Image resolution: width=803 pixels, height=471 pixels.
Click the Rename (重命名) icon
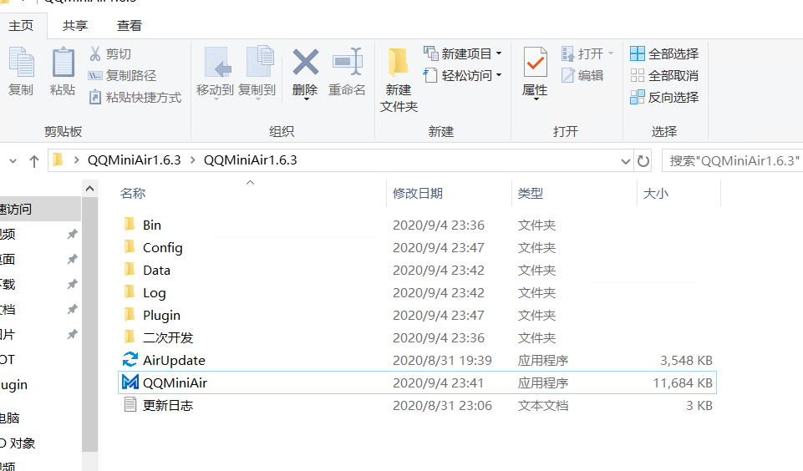(348, 62)
